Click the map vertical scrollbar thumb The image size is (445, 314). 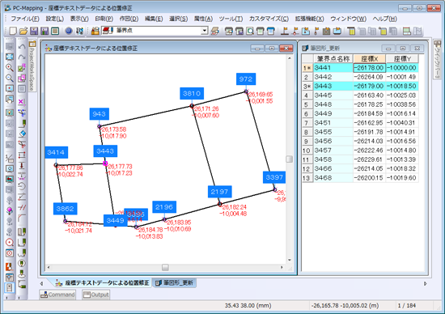(289, 159)
